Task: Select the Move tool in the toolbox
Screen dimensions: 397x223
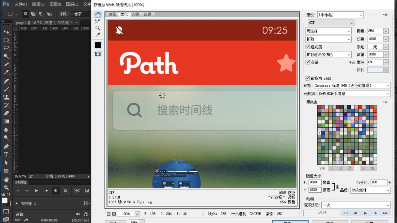Action: pos(6,32)
